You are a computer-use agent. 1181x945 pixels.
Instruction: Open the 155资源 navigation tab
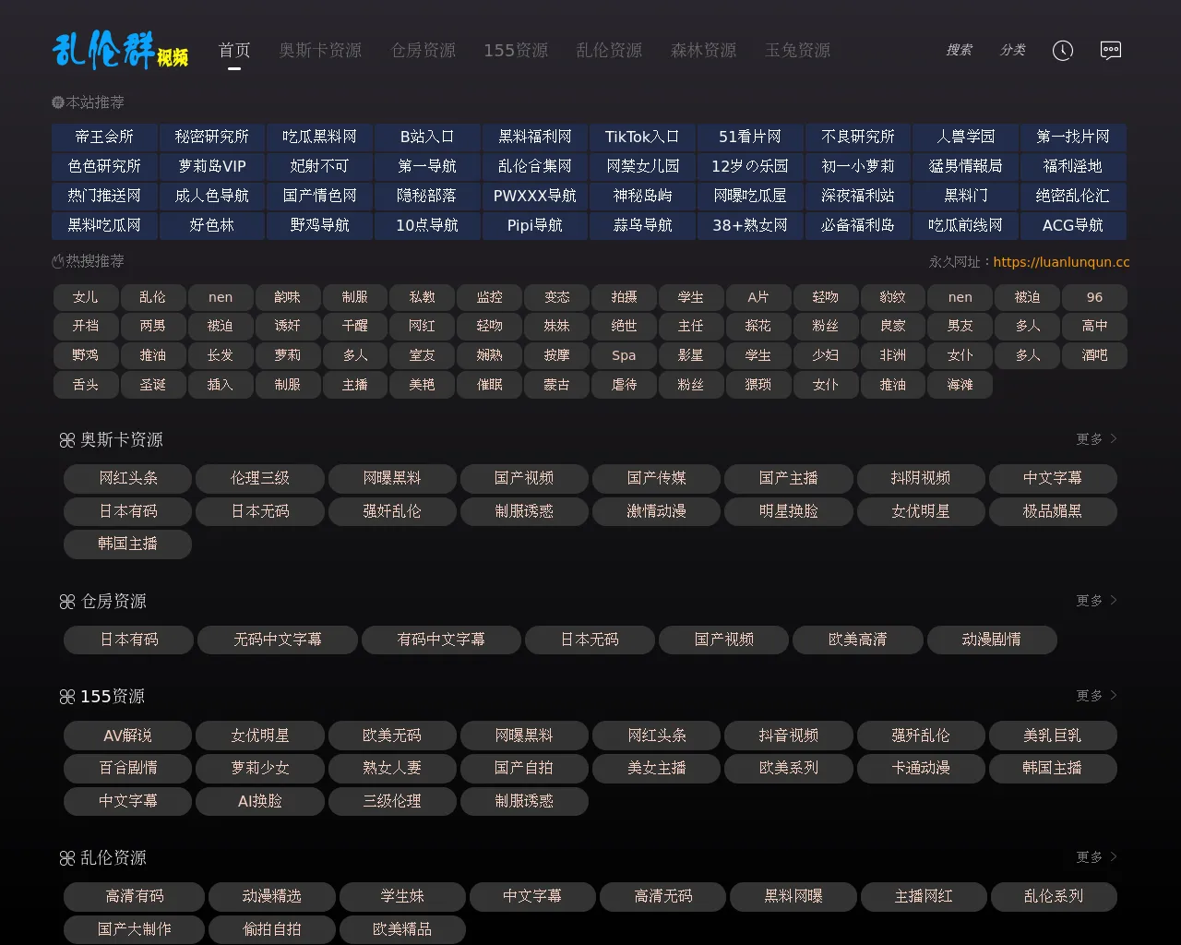516,50
